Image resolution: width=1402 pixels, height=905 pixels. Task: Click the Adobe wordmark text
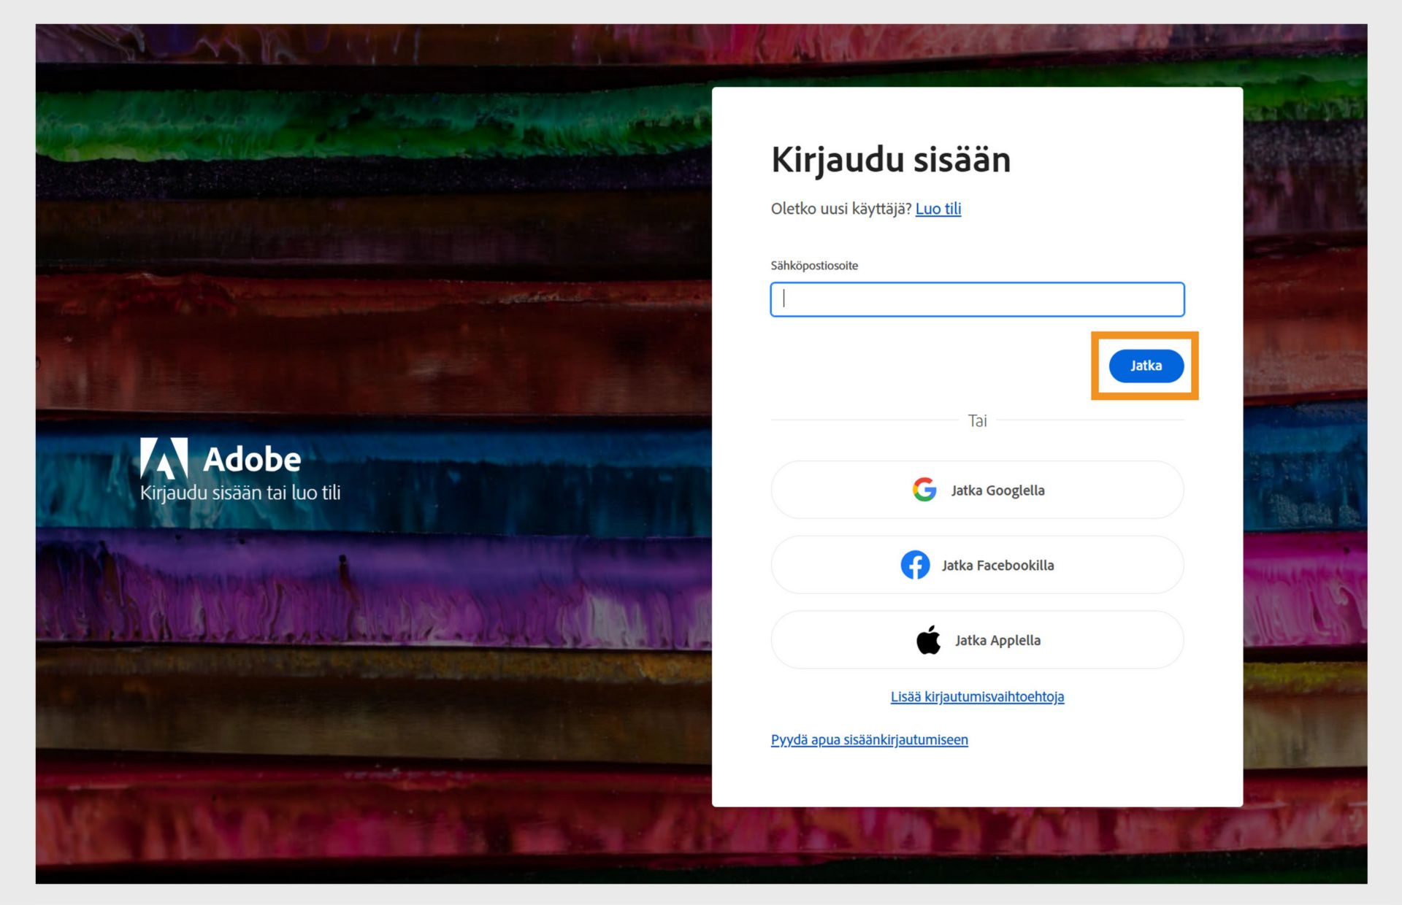[252, 460]
